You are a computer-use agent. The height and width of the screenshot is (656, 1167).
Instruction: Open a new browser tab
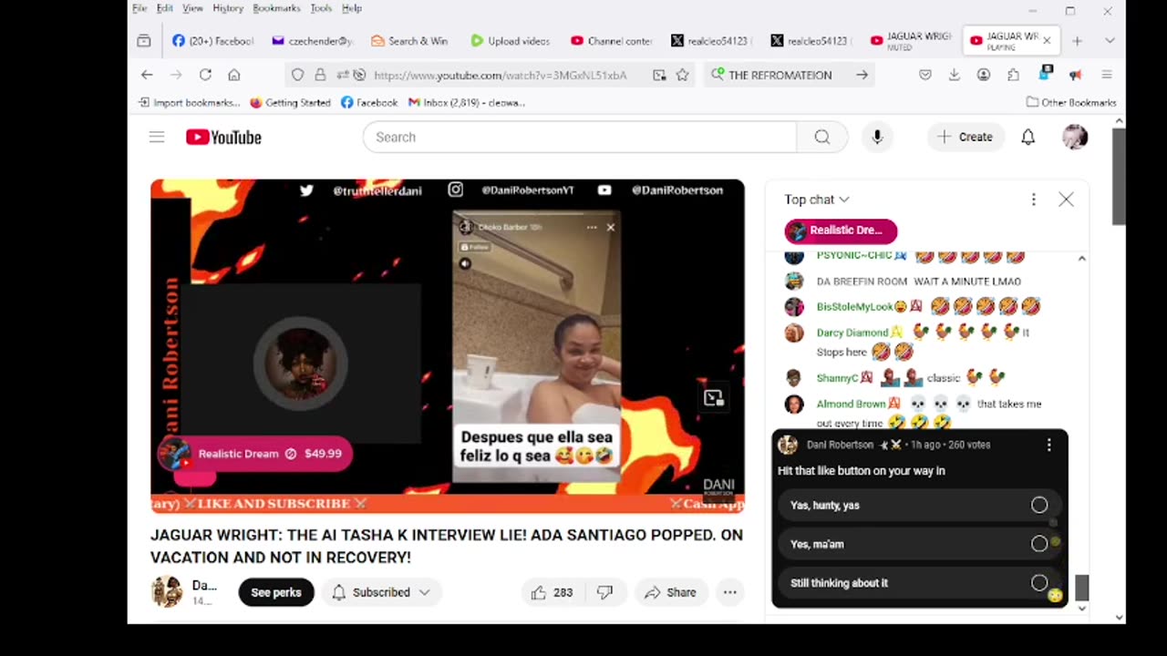pos(1077,41)
